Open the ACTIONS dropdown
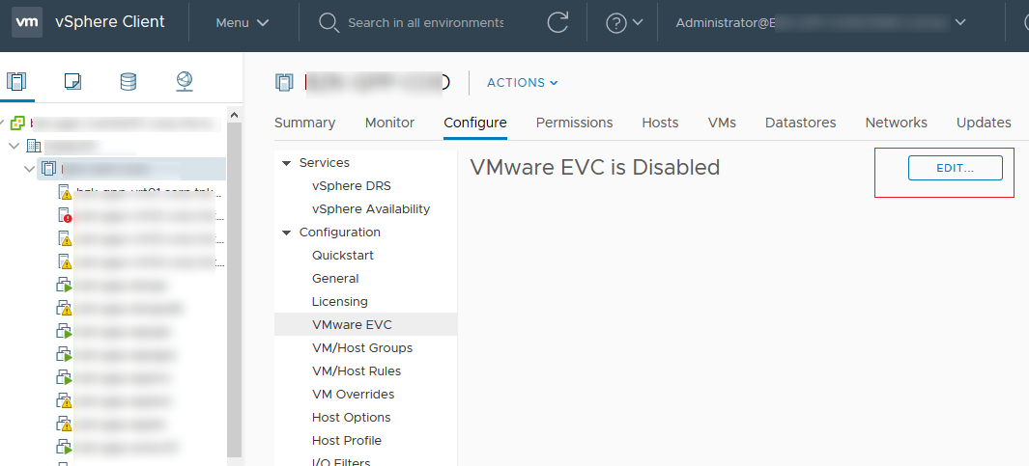The image size is (1029, 466). [x=523, y=83]
